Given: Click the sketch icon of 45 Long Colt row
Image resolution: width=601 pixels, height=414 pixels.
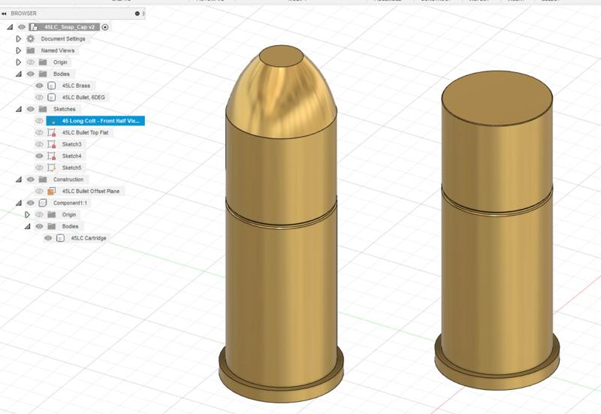Looking at the screenshot, I should pos(52,121).
